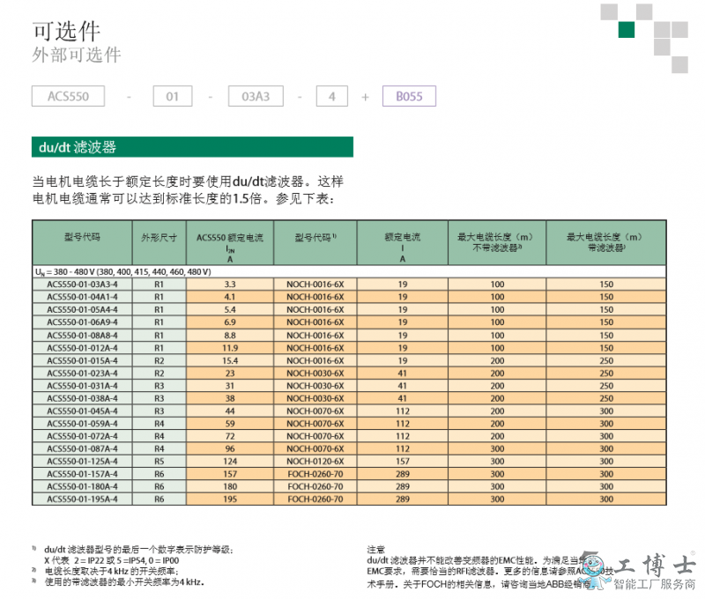Click frame size "R2" in the ACS550-01-015A-4 row
This screenshot has height=599, width=705.
click(x=160, y=361)
